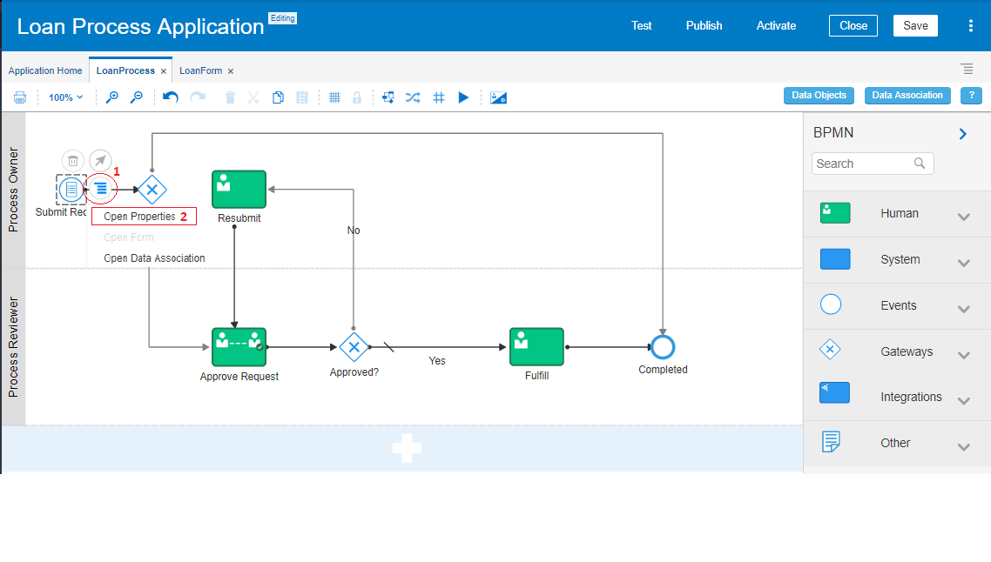Select the Approve Request task node

coord(239,346)
